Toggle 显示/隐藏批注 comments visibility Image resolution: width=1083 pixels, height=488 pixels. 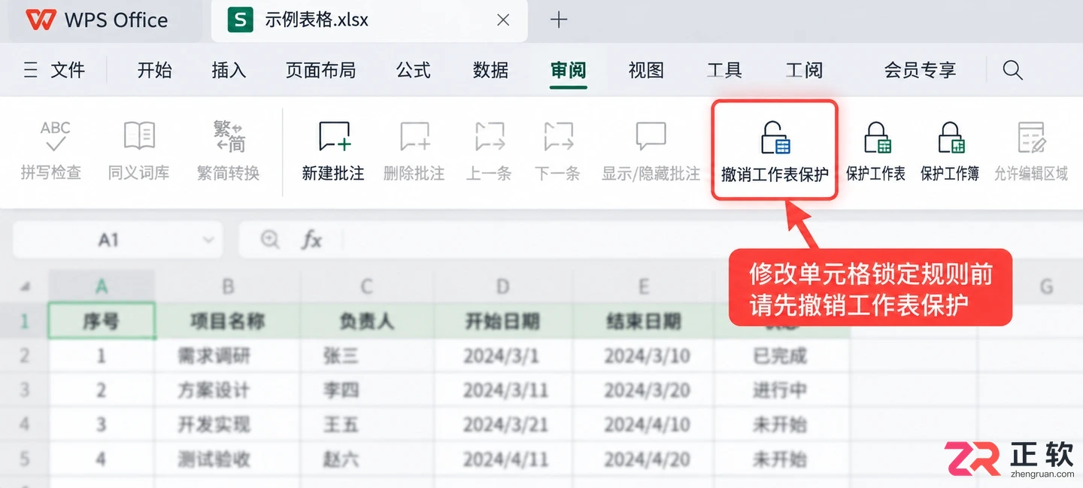(651, 151)
